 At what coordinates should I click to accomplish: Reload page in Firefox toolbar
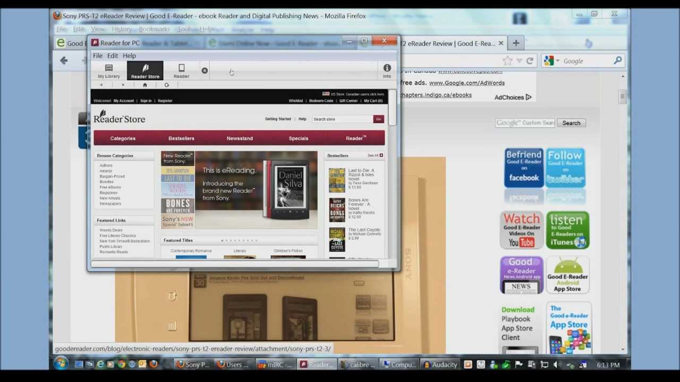[530, 61]
